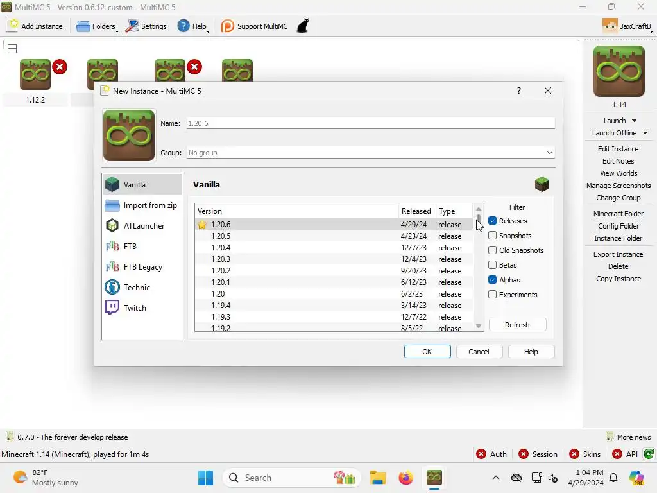Click Edit Instance in side panel
Screen dimensions: 657x493
click(618, 149)
